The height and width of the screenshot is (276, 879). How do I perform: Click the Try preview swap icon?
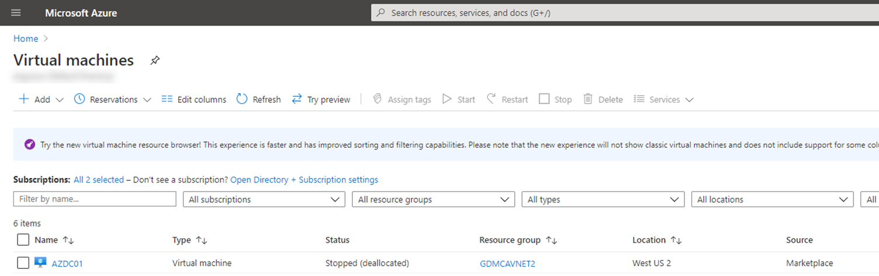point(297,99)
